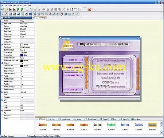This screenshot has width=164, height=138.
Task: Switch to the Main Page design tab
Action: (41, 18)
